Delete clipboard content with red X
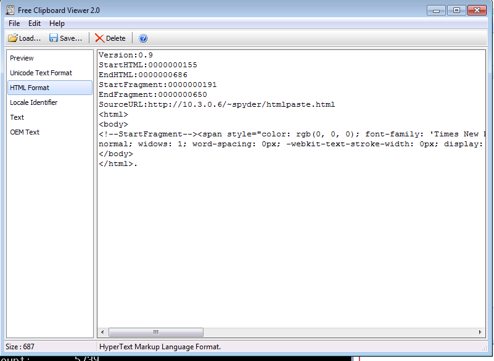The width and height of the screenshot is (494, 361). point(110,38)
